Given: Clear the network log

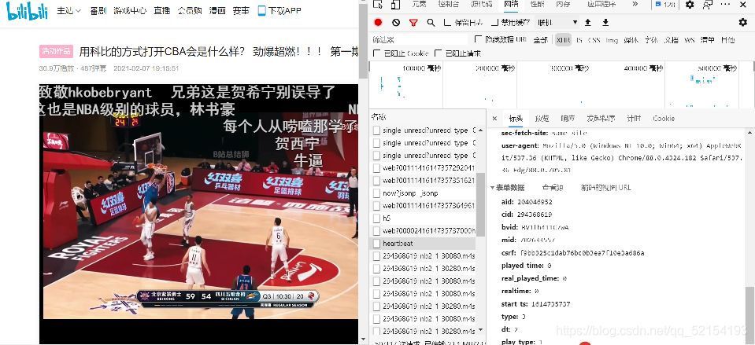Looking at the screenshot, I should (x=396, y=22).
